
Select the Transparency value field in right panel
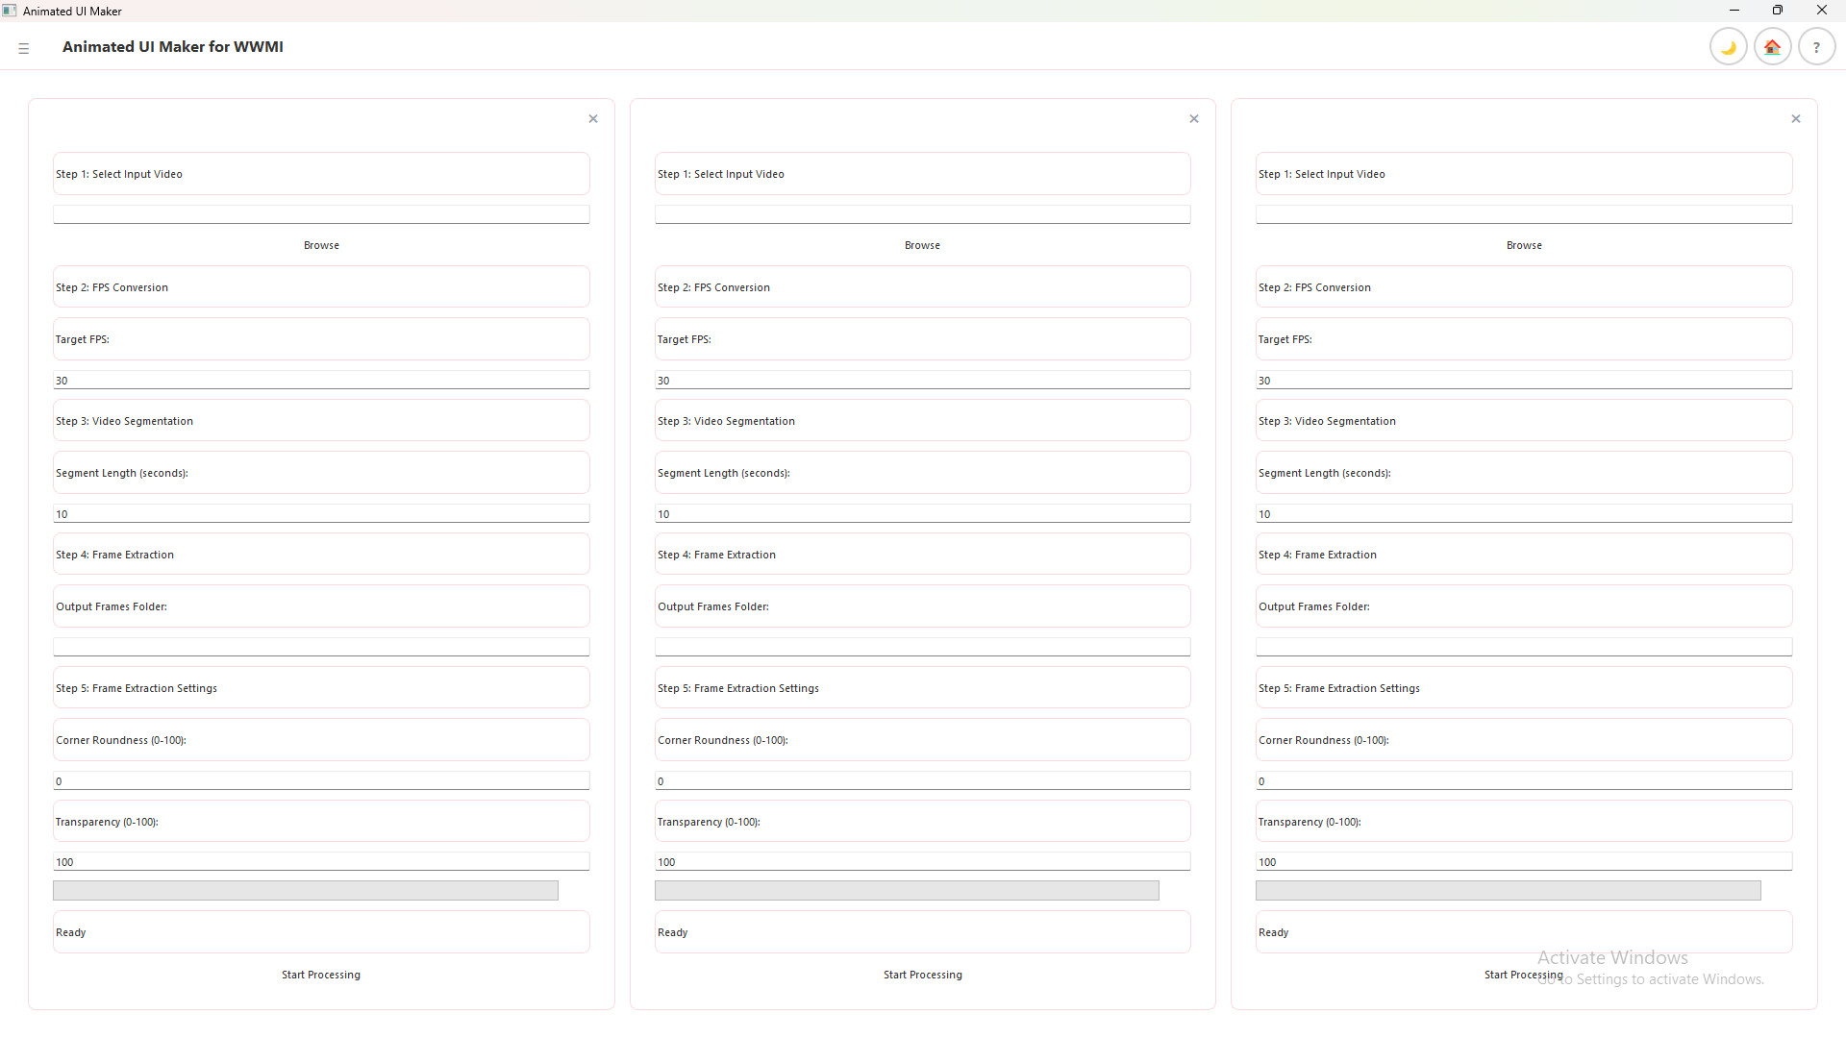pos(1524,860)
